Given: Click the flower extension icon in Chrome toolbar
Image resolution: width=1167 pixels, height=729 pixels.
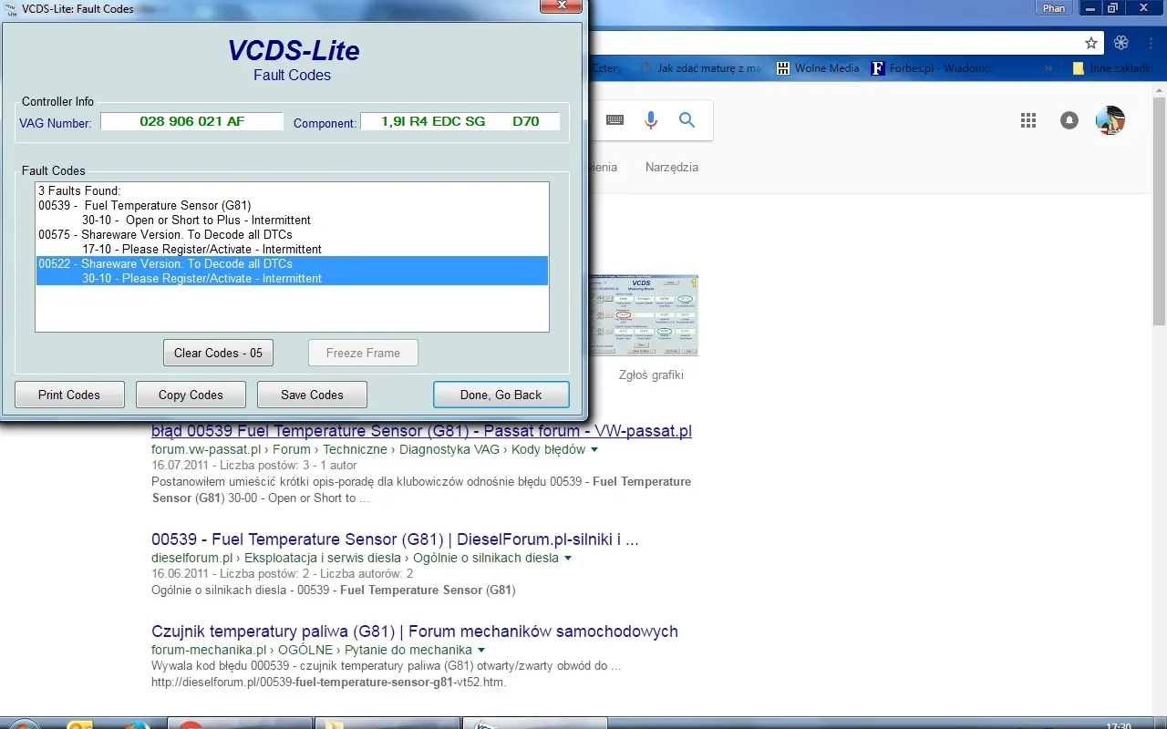Looking at the screenshot, I should [x=1121, y=43].
